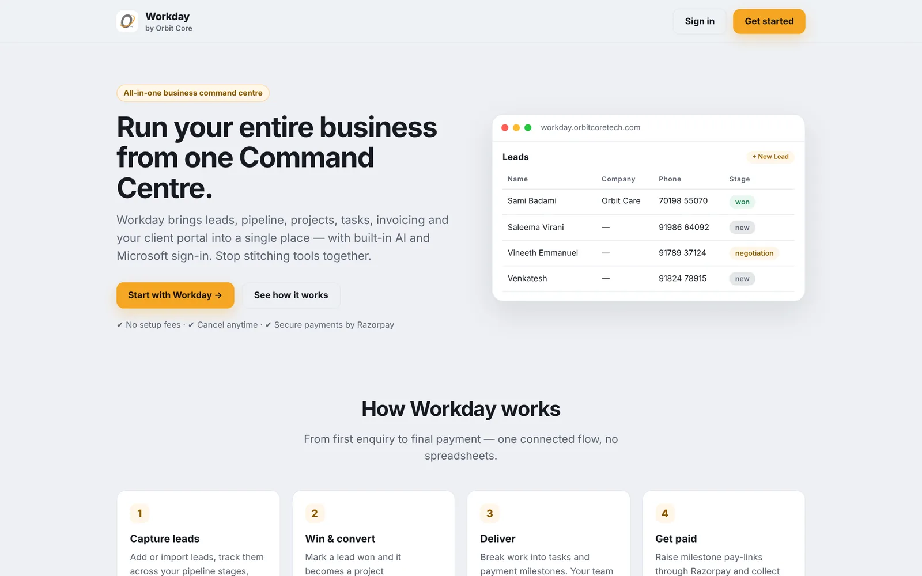Image resolution: width=922 pixels, height=576 pixels.
Task: Click the All-in-one business command centre badge
Action: click(193, 93)
